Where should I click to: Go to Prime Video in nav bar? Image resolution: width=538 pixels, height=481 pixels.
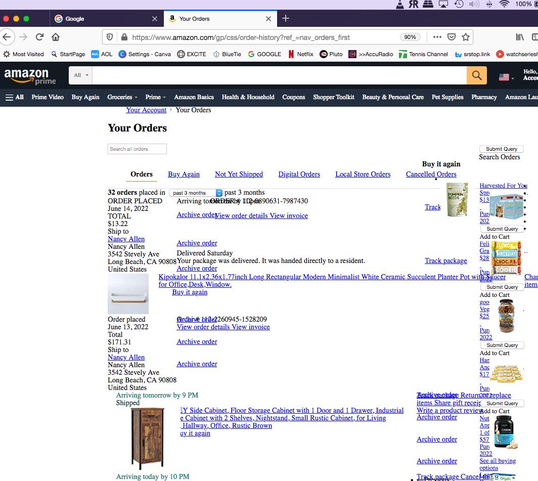48,97
